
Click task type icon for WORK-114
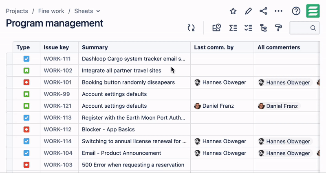pyautogui.click(x=26, y=141)
